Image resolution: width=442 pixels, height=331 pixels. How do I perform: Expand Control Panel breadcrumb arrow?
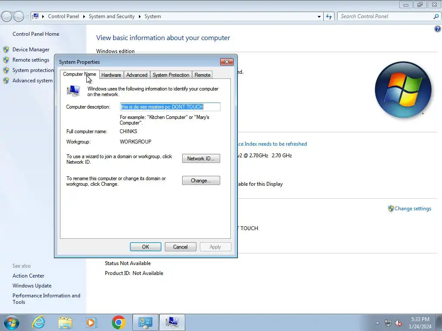[84, 17]
